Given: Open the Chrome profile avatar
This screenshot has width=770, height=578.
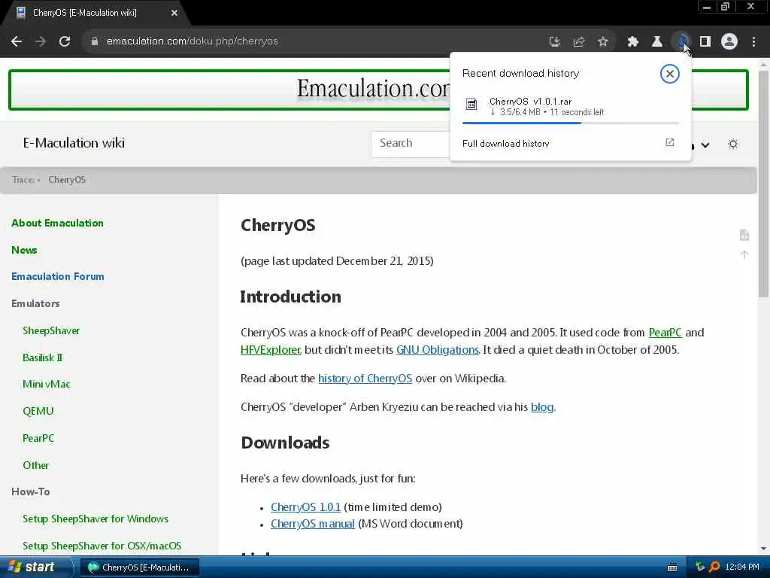Looking at the screenshot, I should 729,42.
